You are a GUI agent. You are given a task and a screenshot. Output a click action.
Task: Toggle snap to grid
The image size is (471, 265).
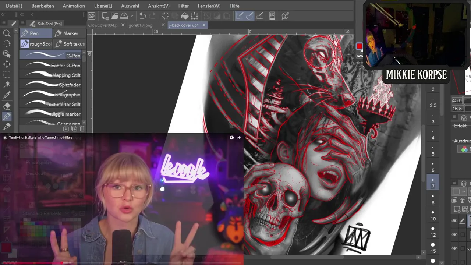259,16
